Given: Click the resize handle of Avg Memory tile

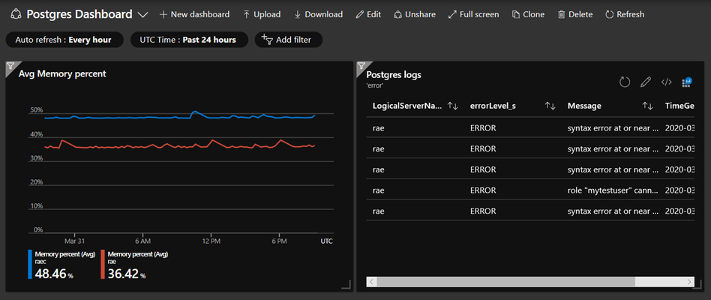Looking at the screenshot, I should [x=346, y=284].
